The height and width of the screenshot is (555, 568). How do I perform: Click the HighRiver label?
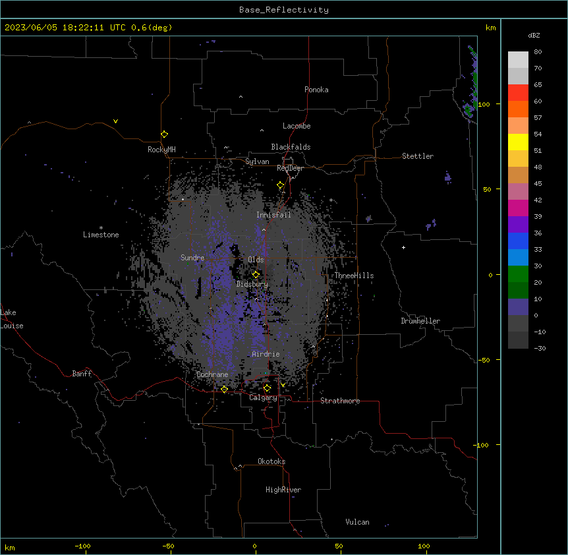(x=283, y=490)
